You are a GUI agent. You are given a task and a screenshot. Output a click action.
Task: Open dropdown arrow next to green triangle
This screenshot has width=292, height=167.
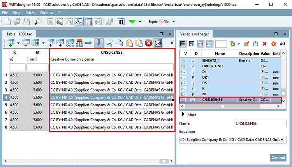point(140,22)
